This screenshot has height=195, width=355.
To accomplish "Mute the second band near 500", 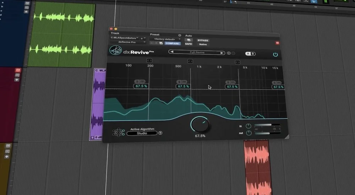I will point(185,82).
